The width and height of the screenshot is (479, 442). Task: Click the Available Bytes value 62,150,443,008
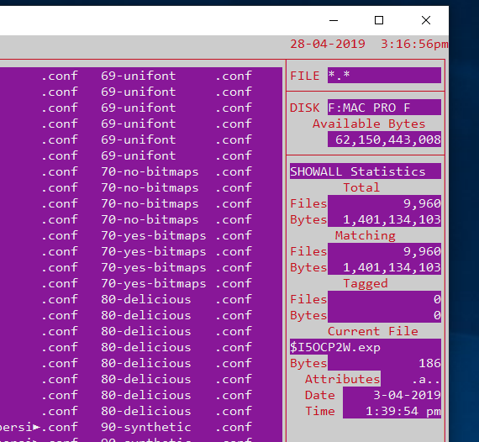click(384, 139)
